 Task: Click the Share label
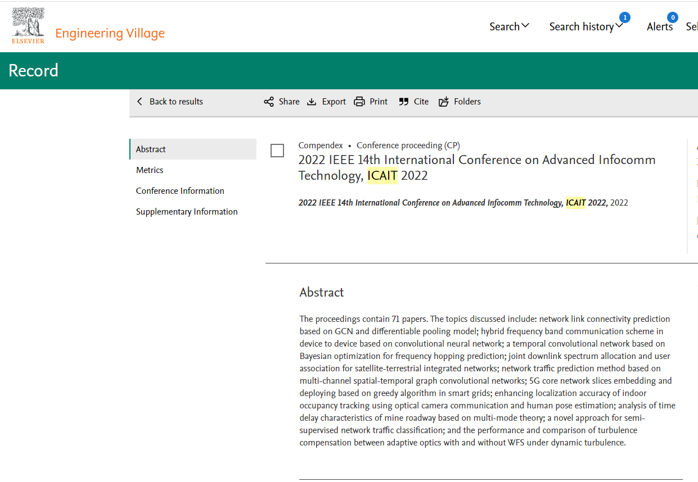289,102
